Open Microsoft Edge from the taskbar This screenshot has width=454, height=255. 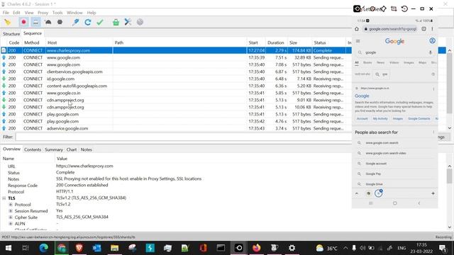coord(44,248)
